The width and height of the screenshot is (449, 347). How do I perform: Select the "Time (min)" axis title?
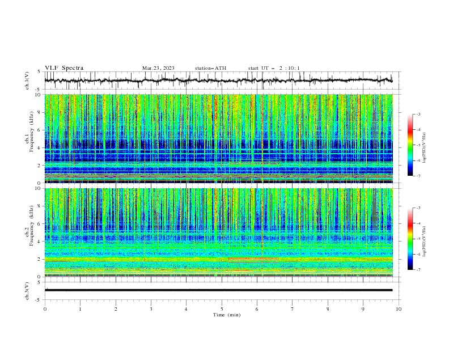coord(227,315)
